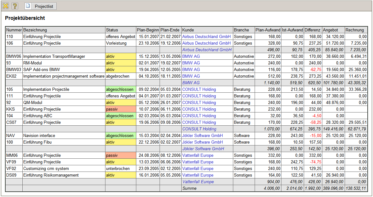Click the red -62,75 difference value
The width and height of the screenshot is (373, 197).
(x=315, y=70)
